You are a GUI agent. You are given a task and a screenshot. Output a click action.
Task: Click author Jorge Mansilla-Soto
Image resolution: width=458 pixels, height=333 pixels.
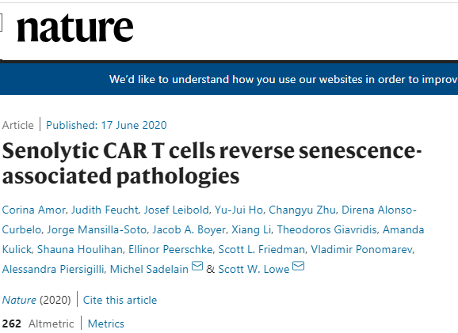[97, 229]
